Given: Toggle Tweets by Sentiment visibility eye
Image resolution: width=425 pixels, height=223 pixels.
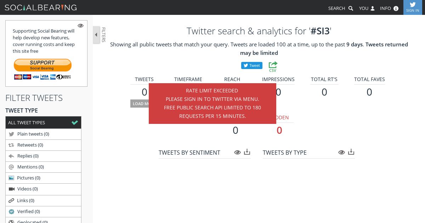Looking at the screenshot, I should 237,152.
